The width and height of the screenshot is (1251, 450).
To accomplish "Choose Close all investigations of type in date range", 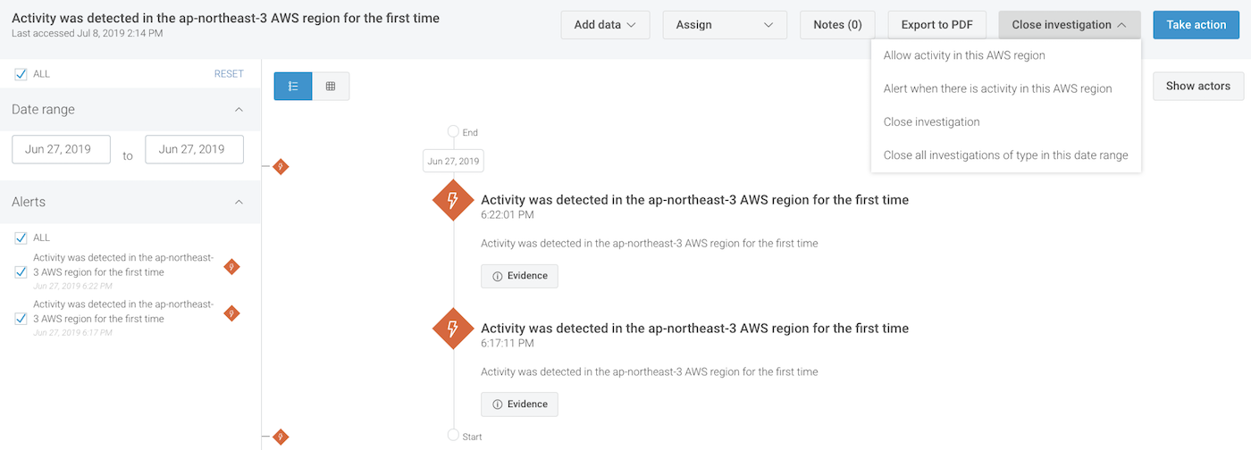I will 1005,155.
